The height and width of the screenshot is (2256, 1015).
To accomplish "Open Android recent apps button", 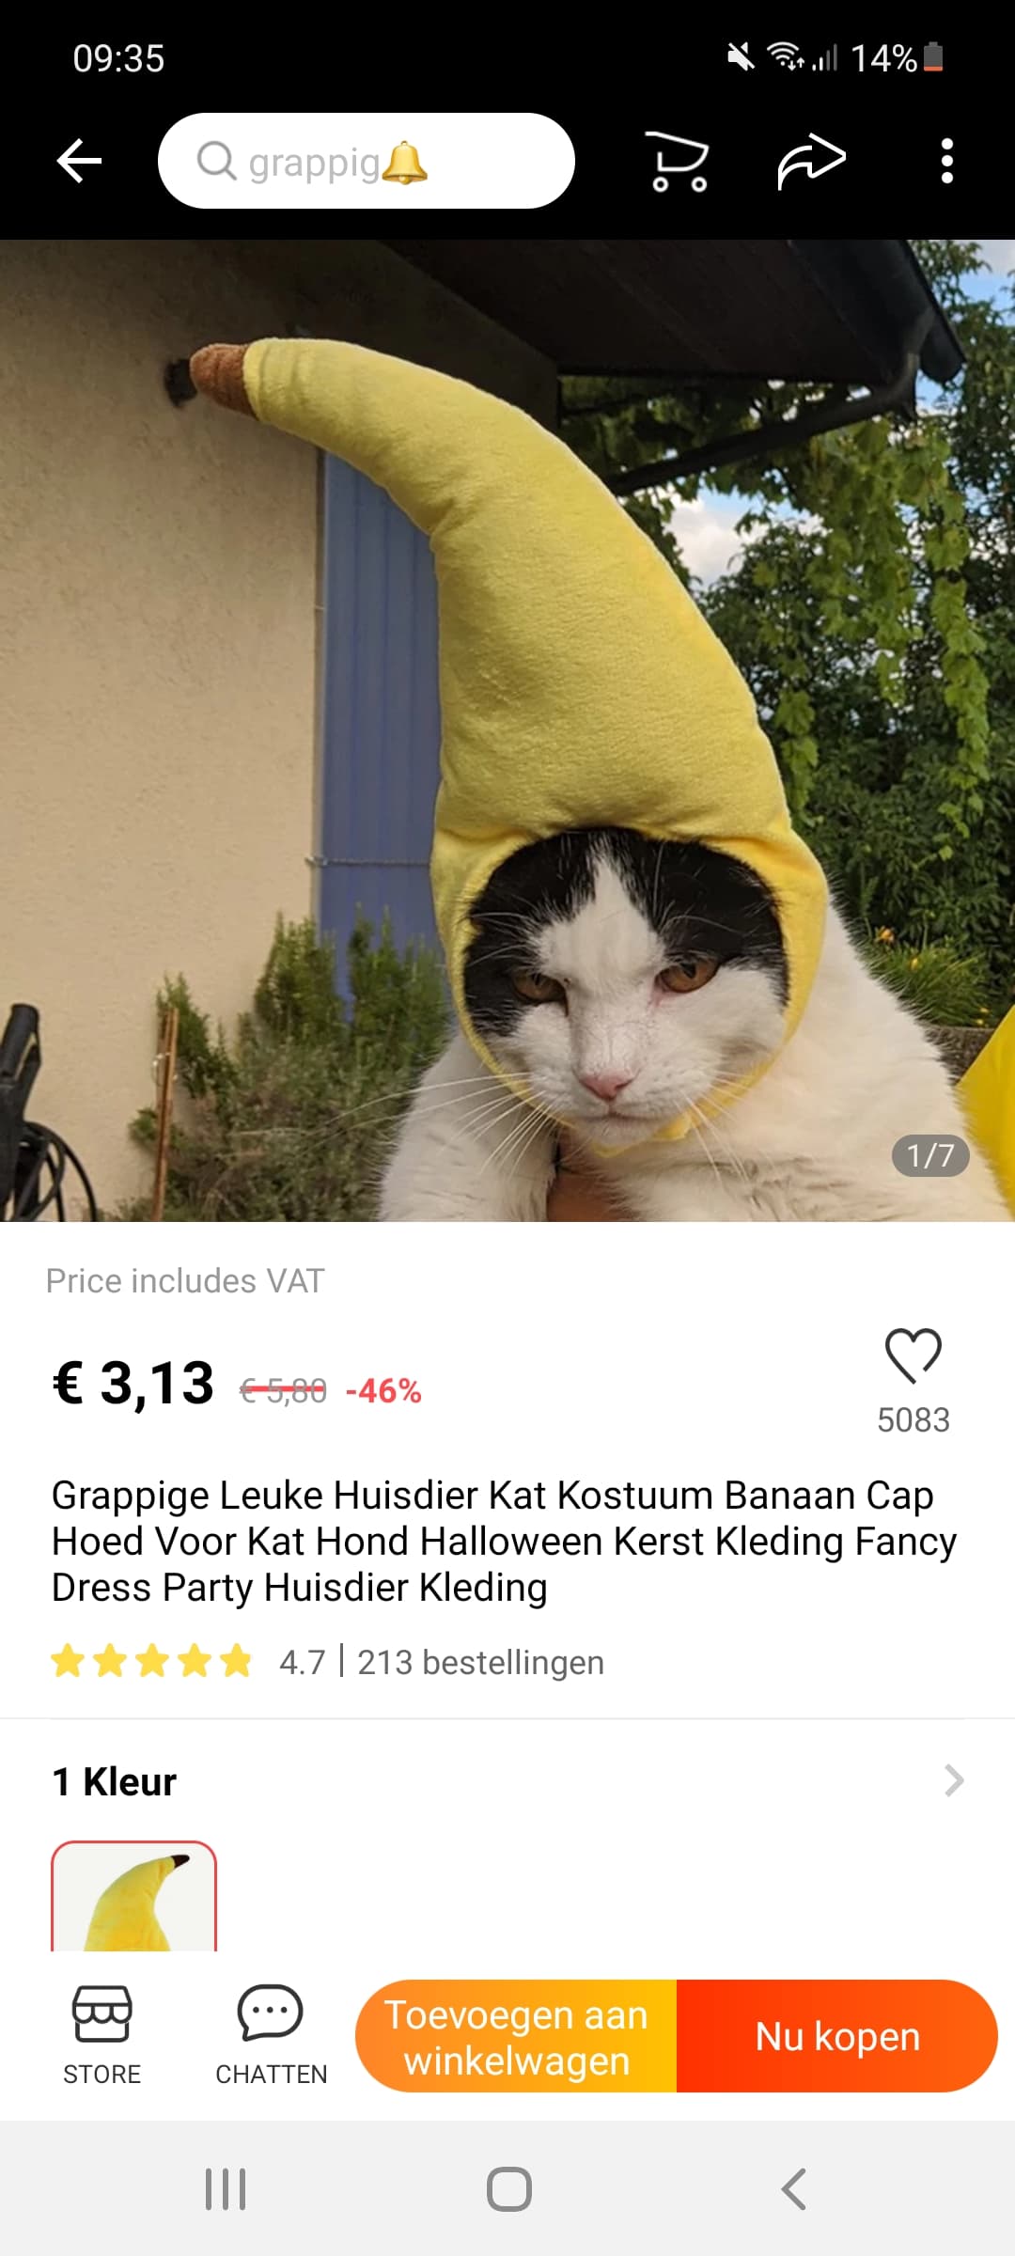I will click(226, 2189).
